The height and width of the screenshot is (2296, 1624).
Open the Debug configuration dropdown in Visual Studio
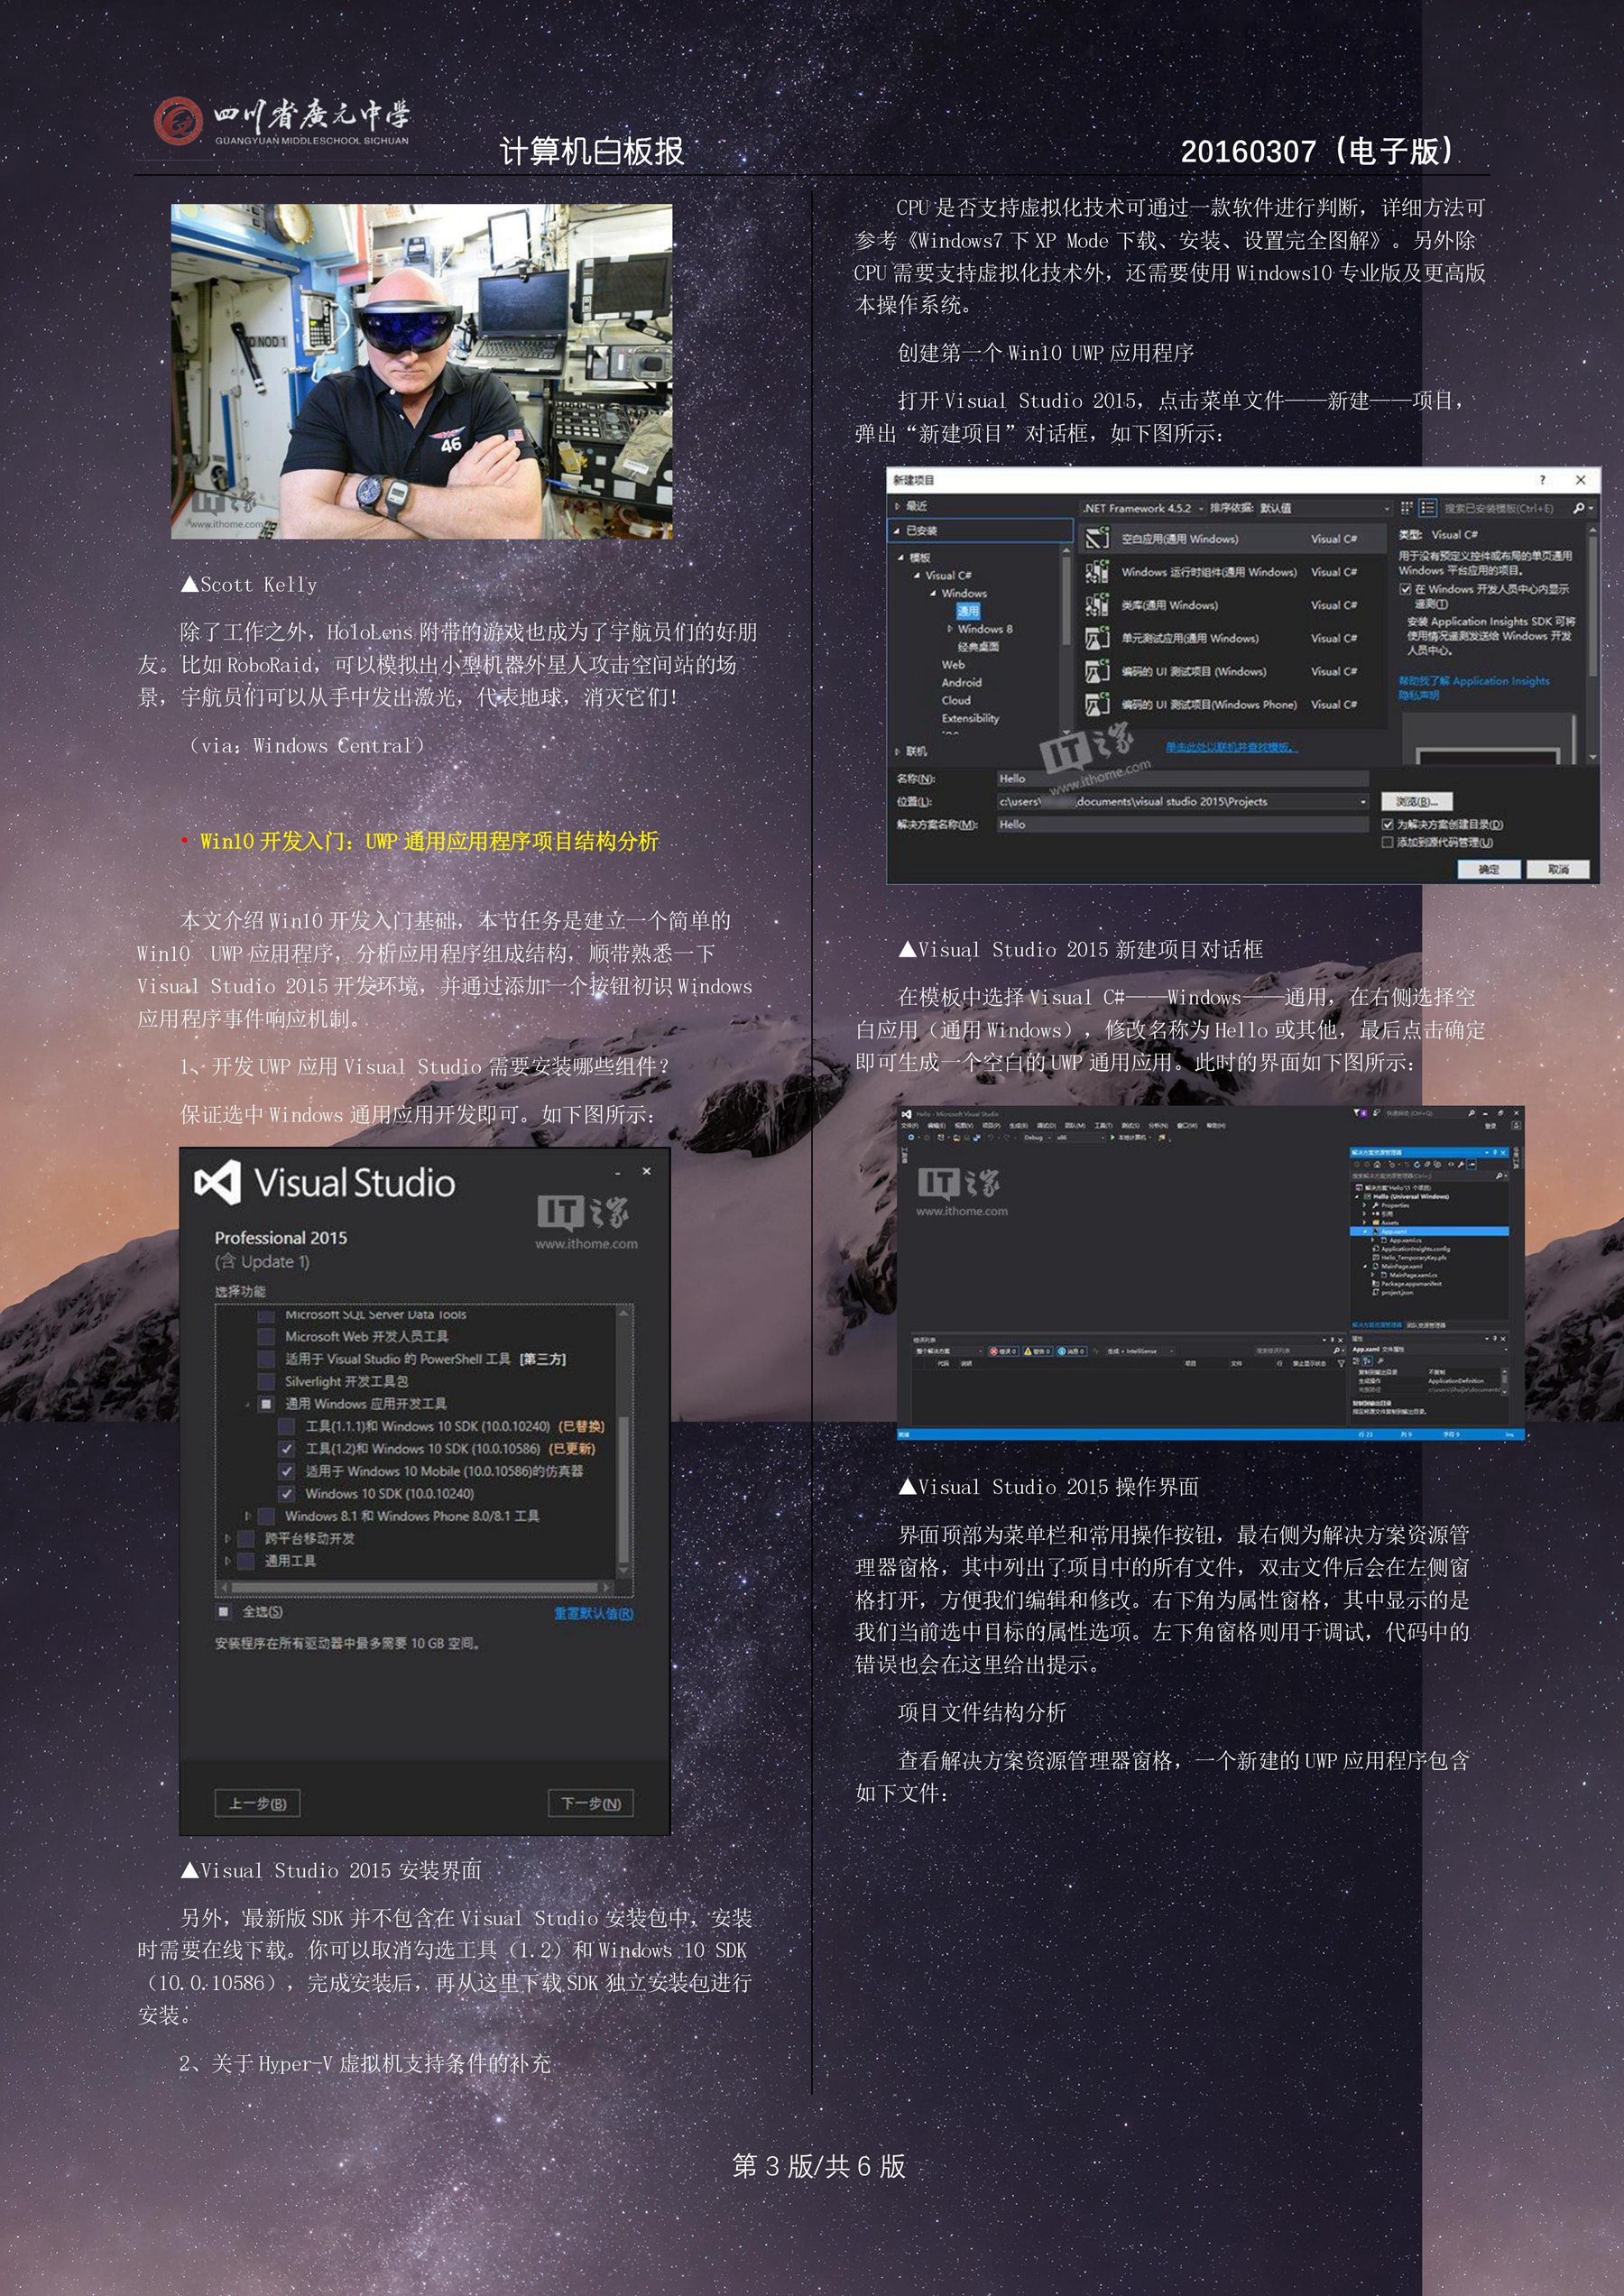tap(1038, 1138)
